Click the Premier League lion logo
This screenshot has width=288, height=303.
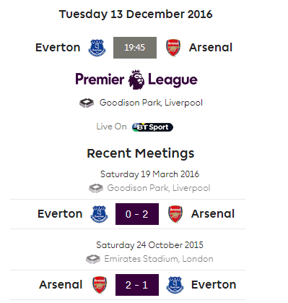[136, 80]
